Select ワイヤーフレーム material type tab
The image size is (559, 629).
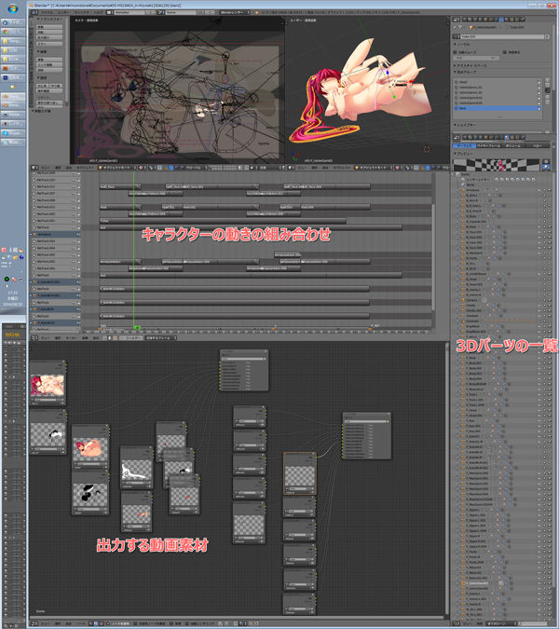488,145
